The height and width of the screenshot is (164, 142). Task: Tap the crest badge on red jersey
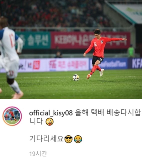click(x=102, y=42)
